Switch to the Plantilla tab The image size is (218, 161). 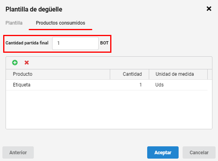14,23
